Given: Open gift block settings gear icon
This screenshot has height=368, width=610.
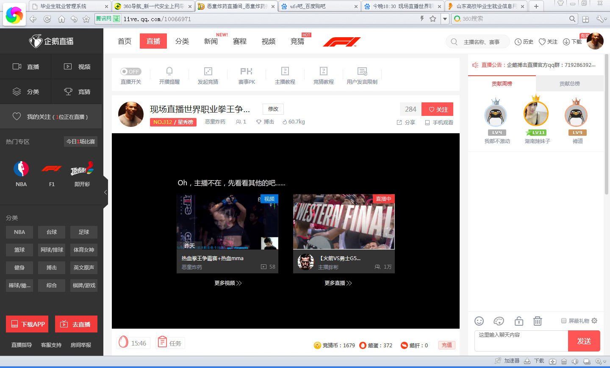Looking at the screenshot, I should click(x=594, y=321).
